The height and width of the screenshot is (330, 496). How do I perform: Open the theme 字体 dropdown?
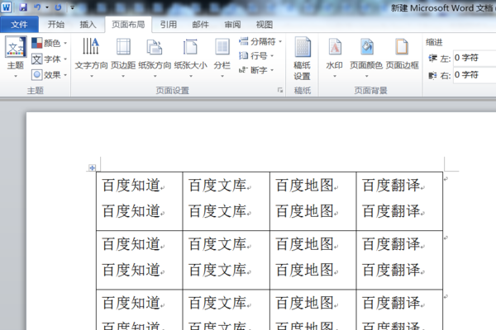click(x=49, y=59)
